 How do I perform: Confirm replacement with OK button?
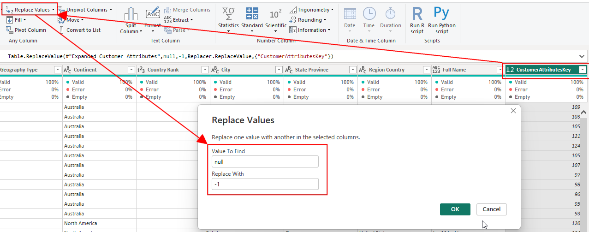click(x=455, y=209)
